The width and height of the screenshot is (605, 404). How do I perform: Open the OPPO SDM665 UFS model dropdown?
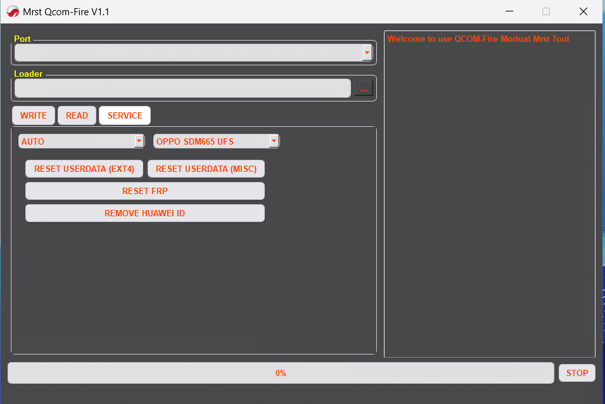274,141
